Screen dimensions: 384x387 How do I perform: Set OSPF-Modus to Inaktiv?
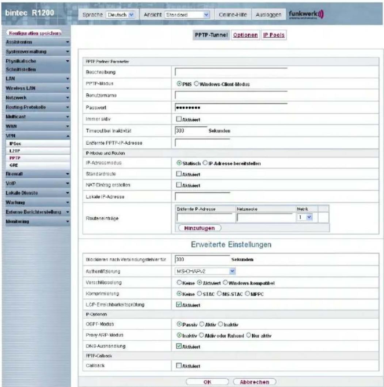point(220,324)
